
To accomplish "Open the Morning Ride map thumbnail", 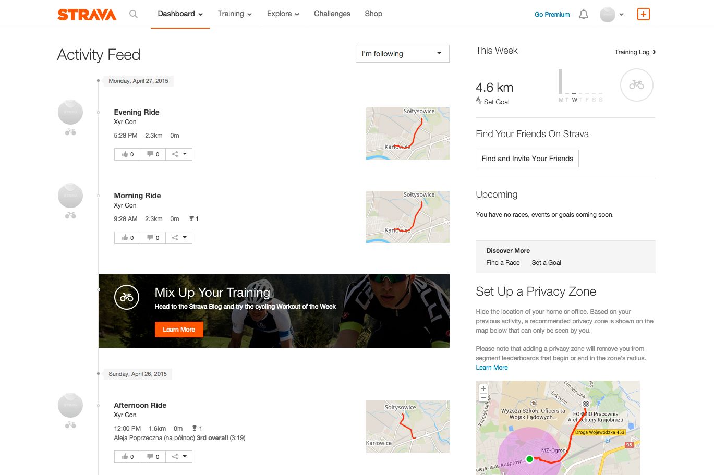I will click(408, 217).
